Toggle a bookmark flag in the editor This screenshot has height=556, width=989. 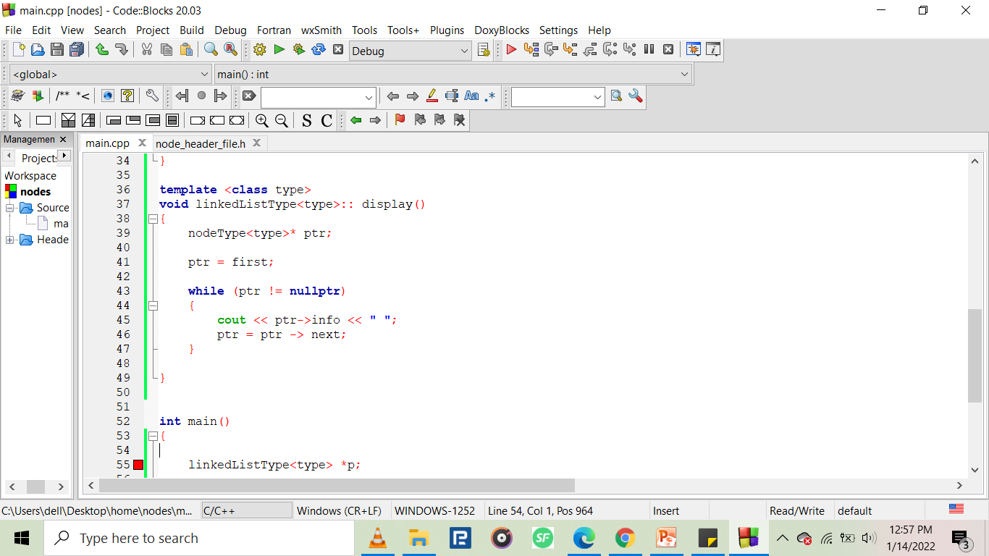click(x=399, y=121)
